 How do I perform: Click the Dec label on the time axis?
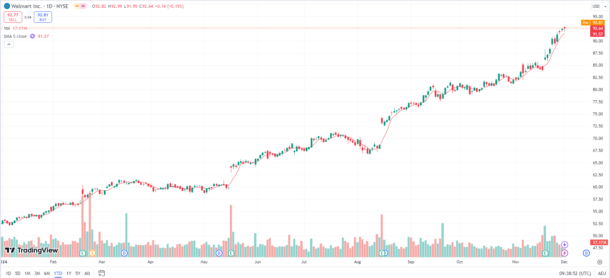(564, 262)
